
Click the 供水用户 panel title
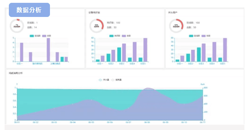click(x=173, y=12)
